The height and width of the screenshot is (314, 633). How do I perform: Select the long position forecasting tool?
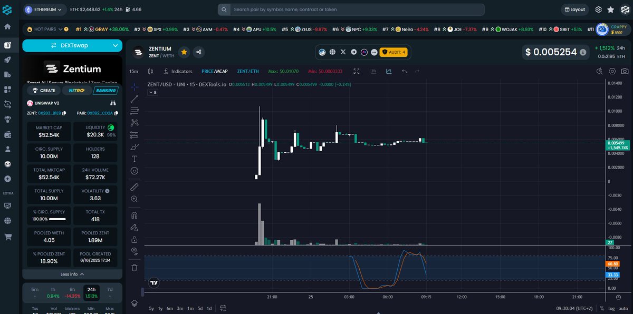135,135
